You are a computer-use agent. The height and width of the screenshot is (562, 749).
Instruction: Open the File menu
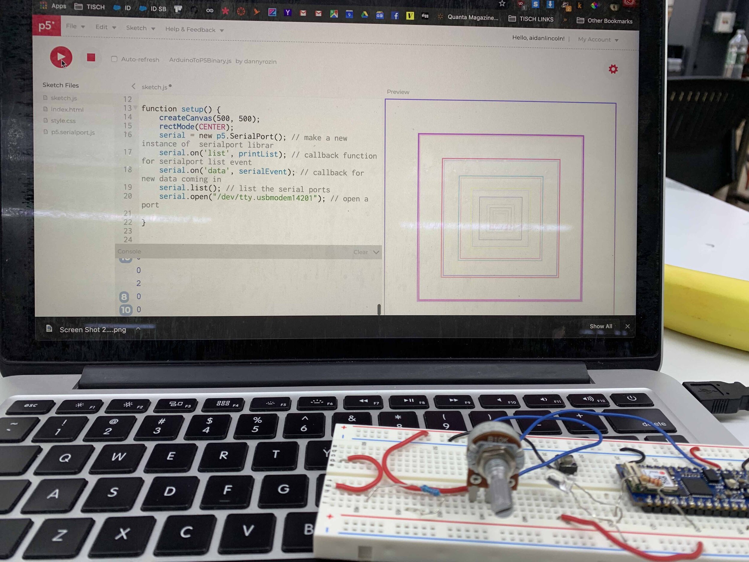point(75,26)
